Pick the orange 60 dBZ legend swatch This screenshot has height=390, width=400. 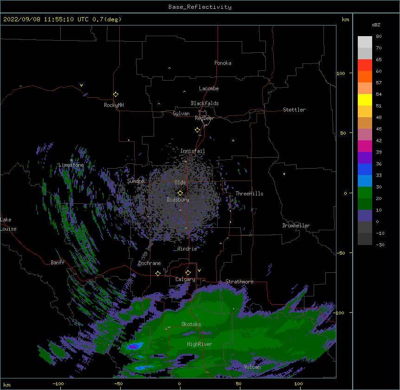[x=365, y=76]
